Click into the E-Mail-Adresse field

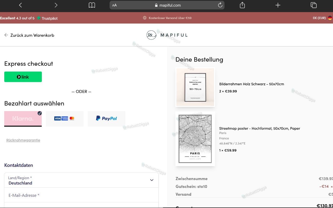(81, 195)
